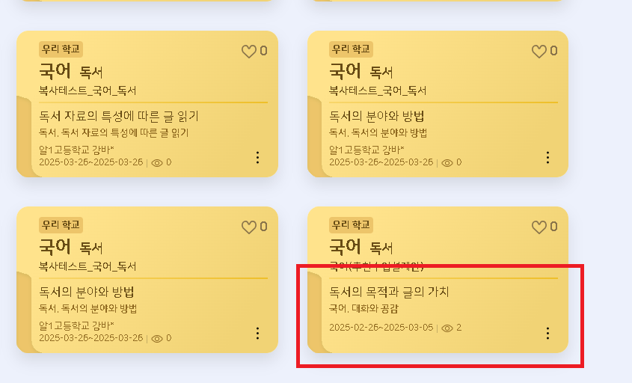
Task: Click views eye icon on '독서의 목적과 글의 가치'
Action: coord(447,328)
